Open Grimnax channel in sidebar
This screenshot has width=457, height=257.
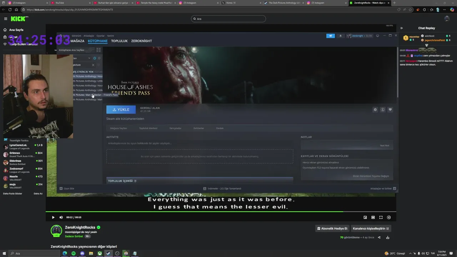point(23,155)
